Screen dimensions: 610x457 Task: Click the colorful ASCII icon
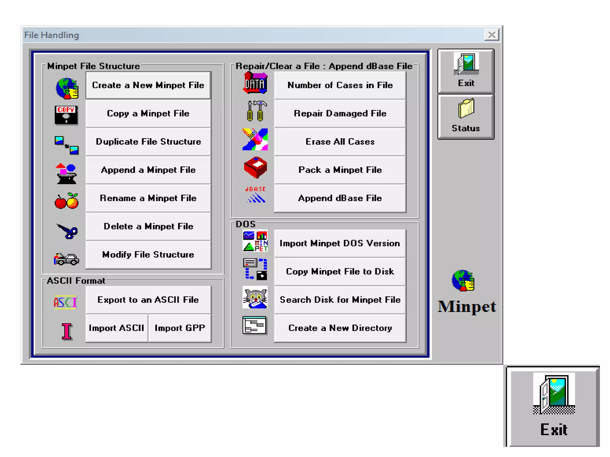[66, 302]
